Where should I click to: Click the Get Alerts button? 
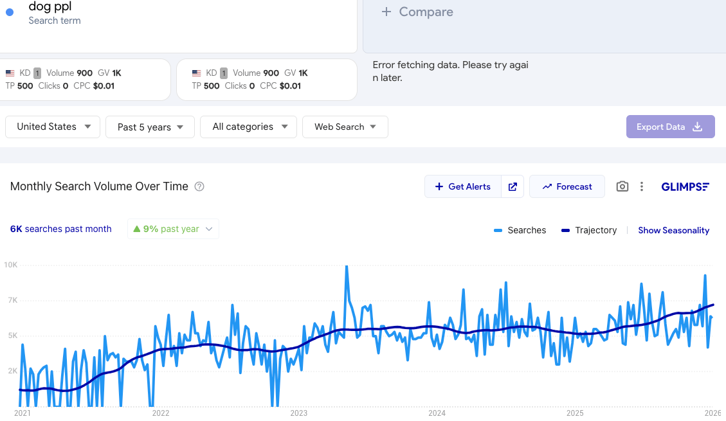pos(462,186)
